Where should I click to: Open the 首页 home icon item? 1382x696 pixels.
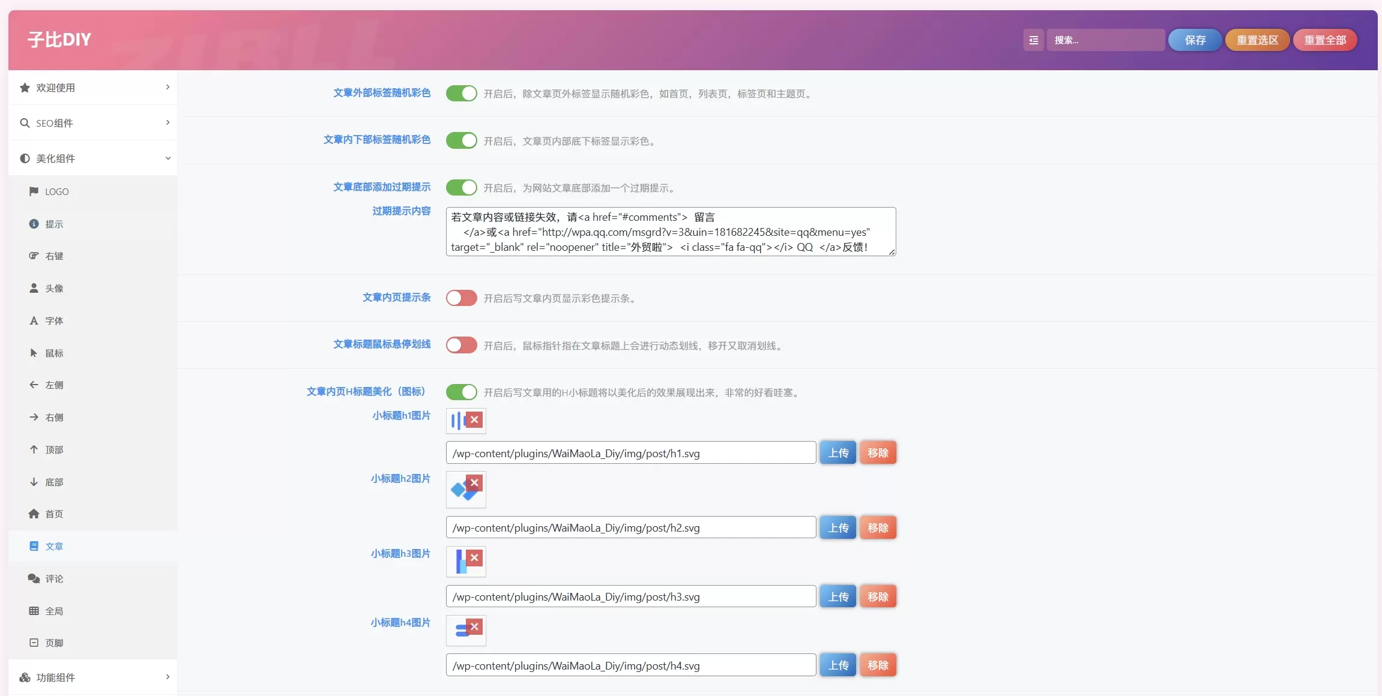93,514
